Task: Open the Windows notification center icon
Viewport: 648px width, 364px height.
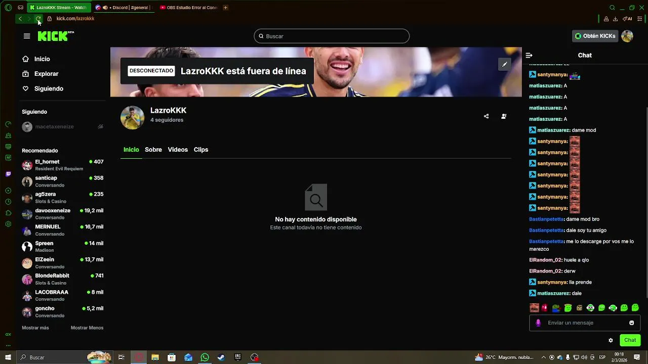Action: coord(636,357)
